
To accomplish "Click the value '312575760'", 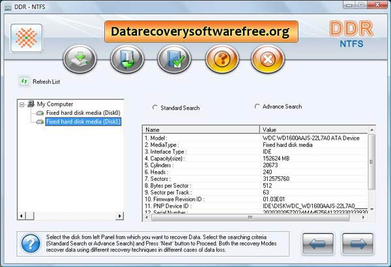I will click(276, 179).
